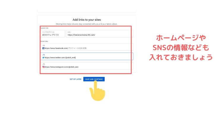The image size is (223, 118).
Task: Click the 'Add links to your sites' heading
Action: pos(87,20)
